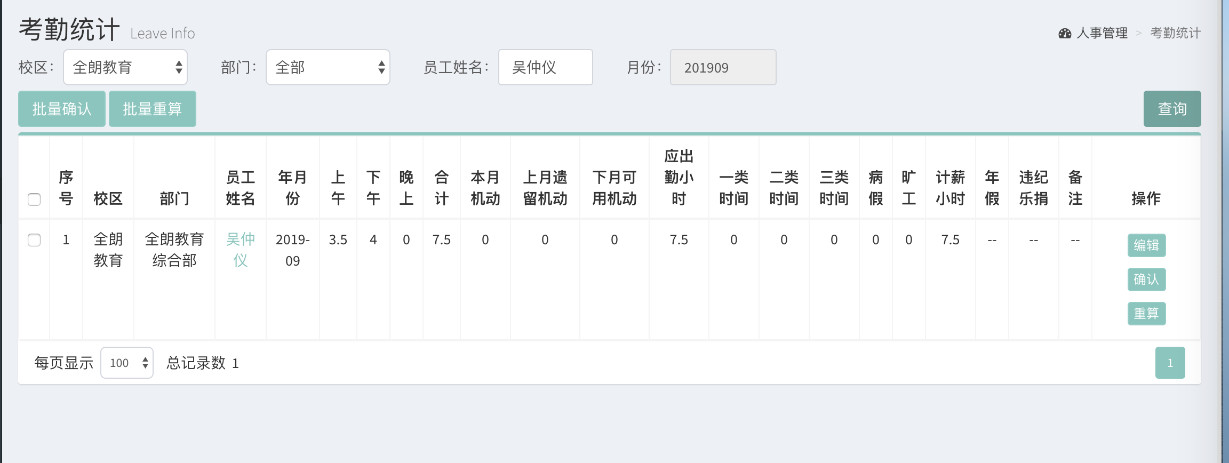The image size is (1229, 463).
Task: Open the 校区 dropdown showing 全朗教育
Action: coord(125,67)
